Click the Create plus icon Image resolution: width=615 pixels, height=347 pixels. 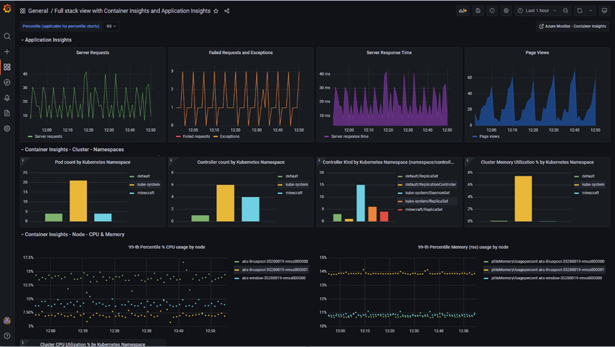point(7,52)
